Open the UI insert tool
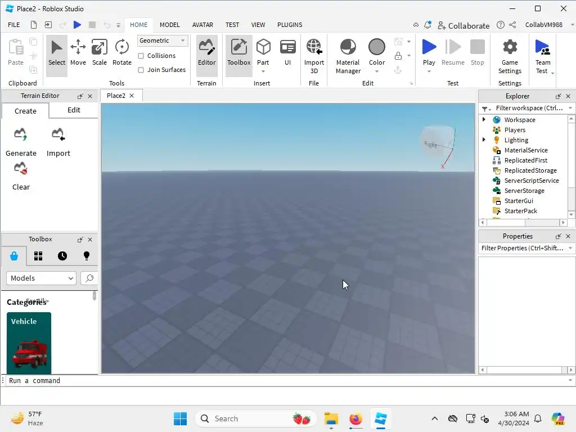This screenshot has height=432, width=576. tap(287, 52)
